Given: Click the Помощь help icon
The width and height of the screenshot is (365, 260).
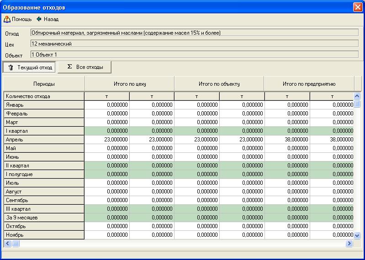Looking at the screenshot, I should (x=7, y=19).
